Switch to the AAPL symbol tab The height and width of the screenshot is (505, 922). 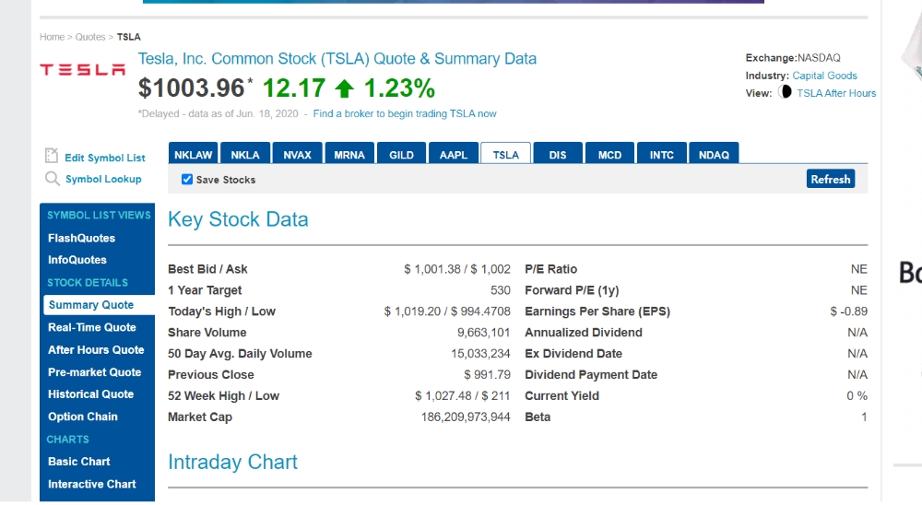point(454,154)
